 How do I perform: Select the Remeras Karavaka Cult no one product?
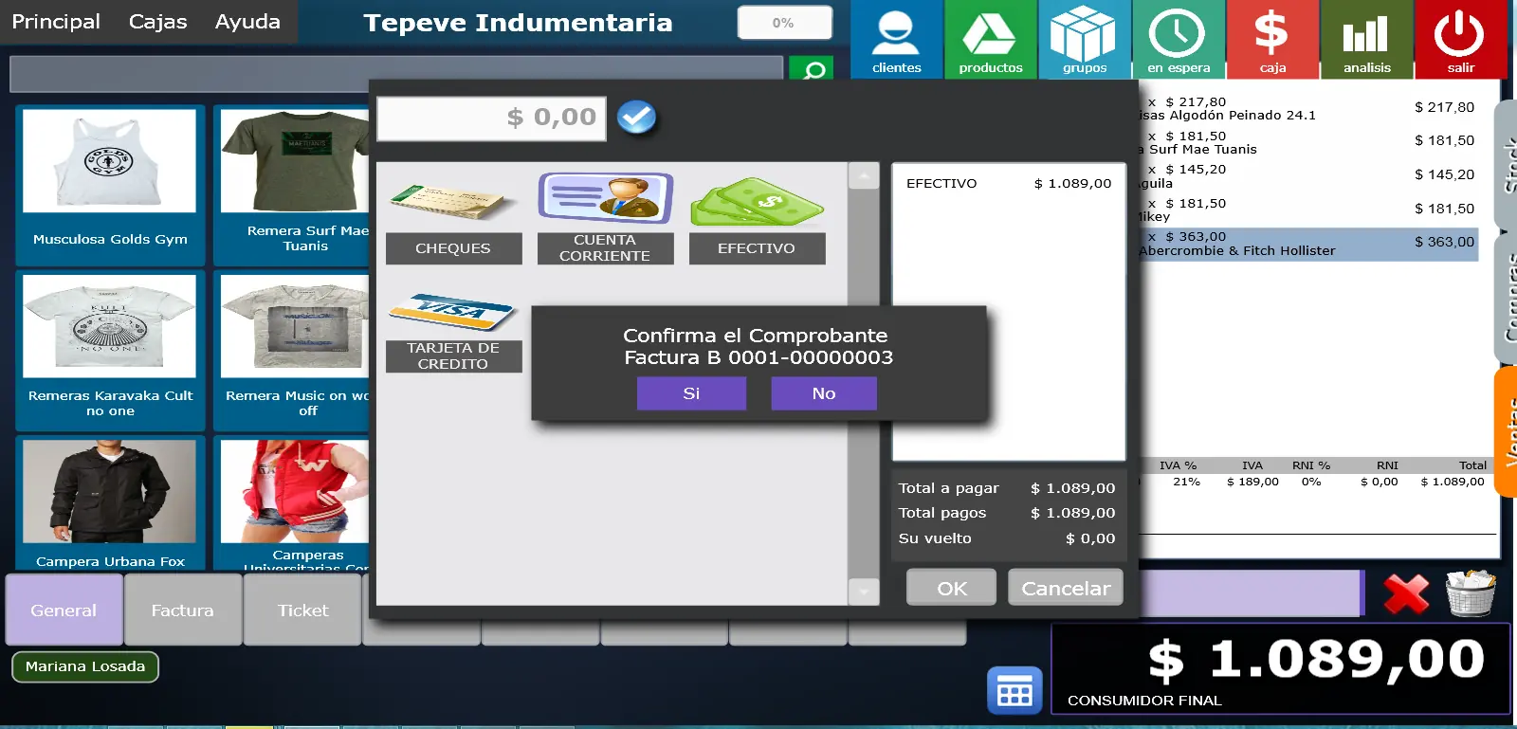[x=110, y=349]
